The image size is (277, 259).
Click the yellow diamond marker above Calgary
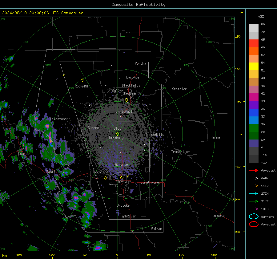[122, 177]
